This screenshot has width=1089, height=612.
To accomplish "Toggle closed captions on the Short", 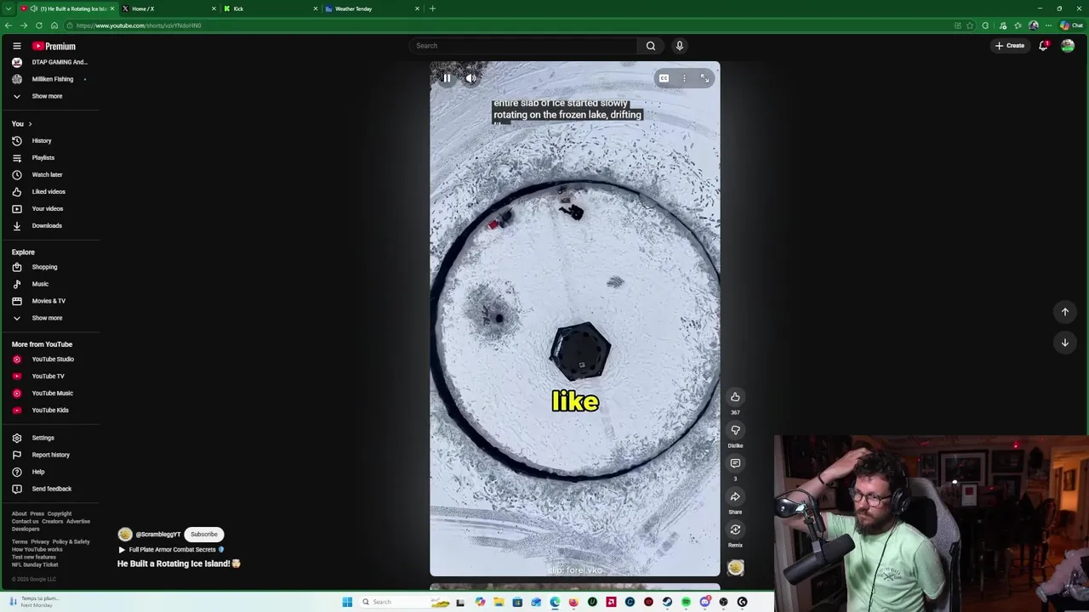I will (x=664, y=78).
